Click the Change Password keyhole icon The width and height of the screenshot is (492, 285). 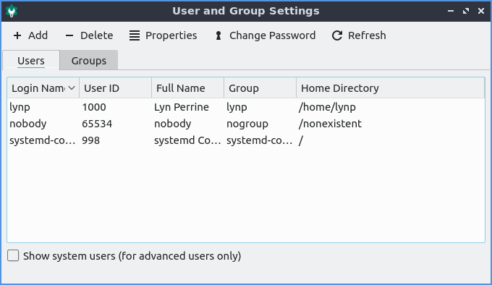point(219,35)
